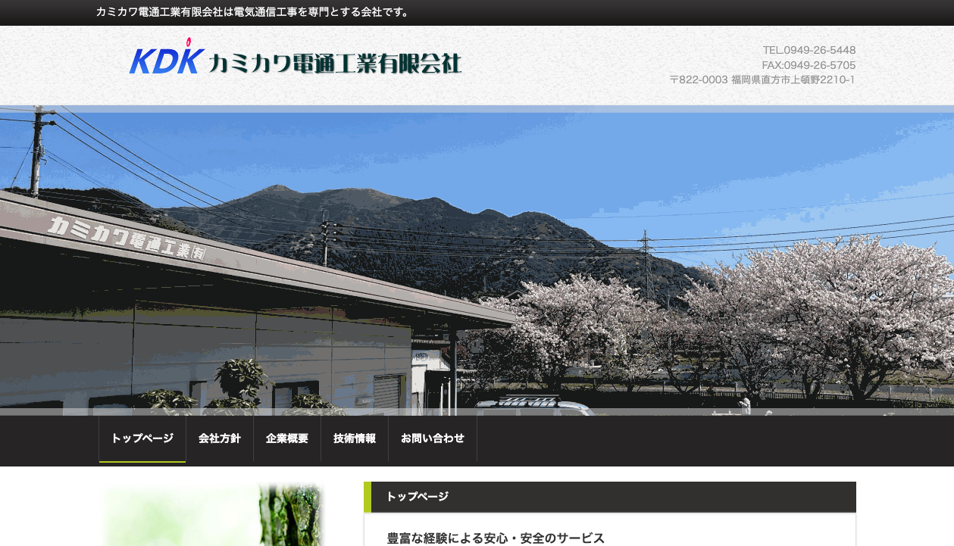Open the 技術情報 section
This screenshot has width=954, height=546.
coord(354,438)
